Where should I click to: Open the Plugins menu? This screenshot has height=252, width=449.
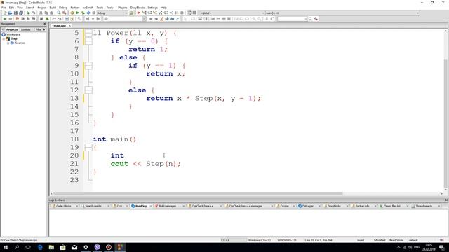[123, 8]
